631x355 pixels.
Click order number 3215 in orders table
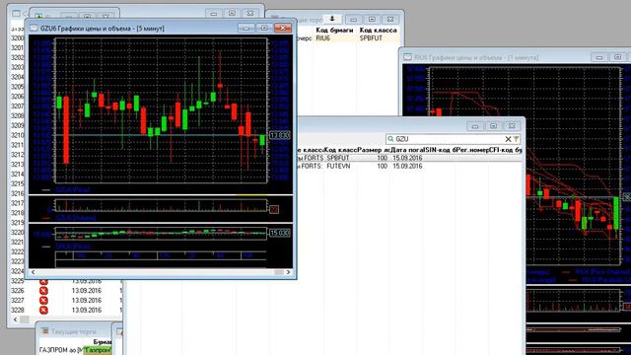coord(18,183)
